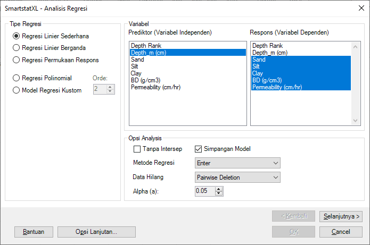Image resolution: width=370 pixels, height=245 pixels.
Task: Click the Alpha value input field
Action: point(204,191)
